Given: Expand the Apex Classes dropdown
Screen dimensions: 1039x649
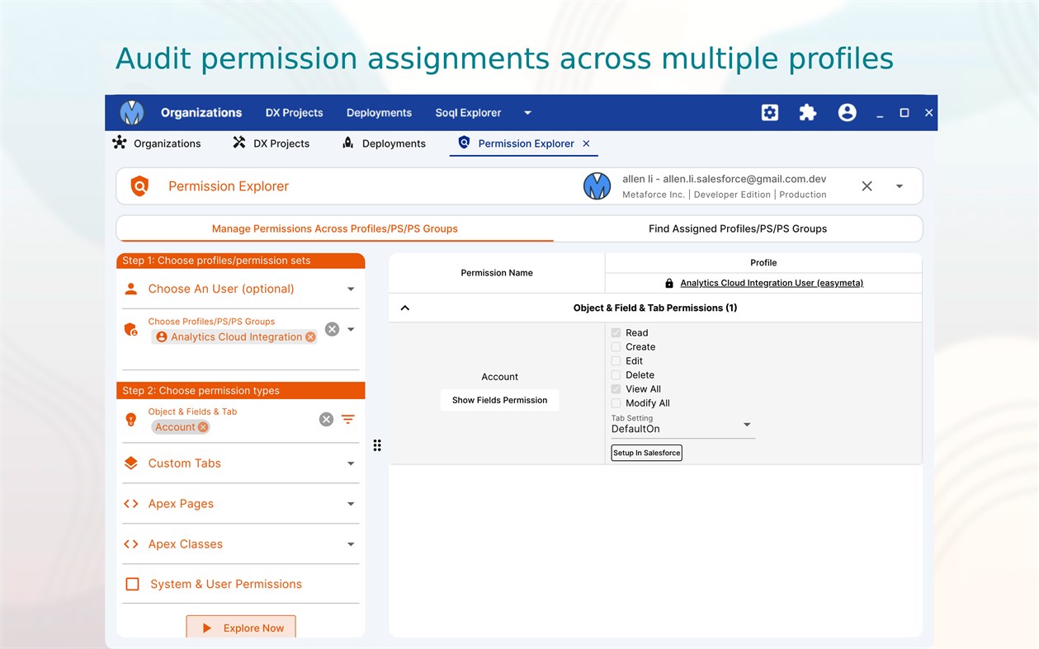Looking at the screenshot, I should tap(351, 544).
